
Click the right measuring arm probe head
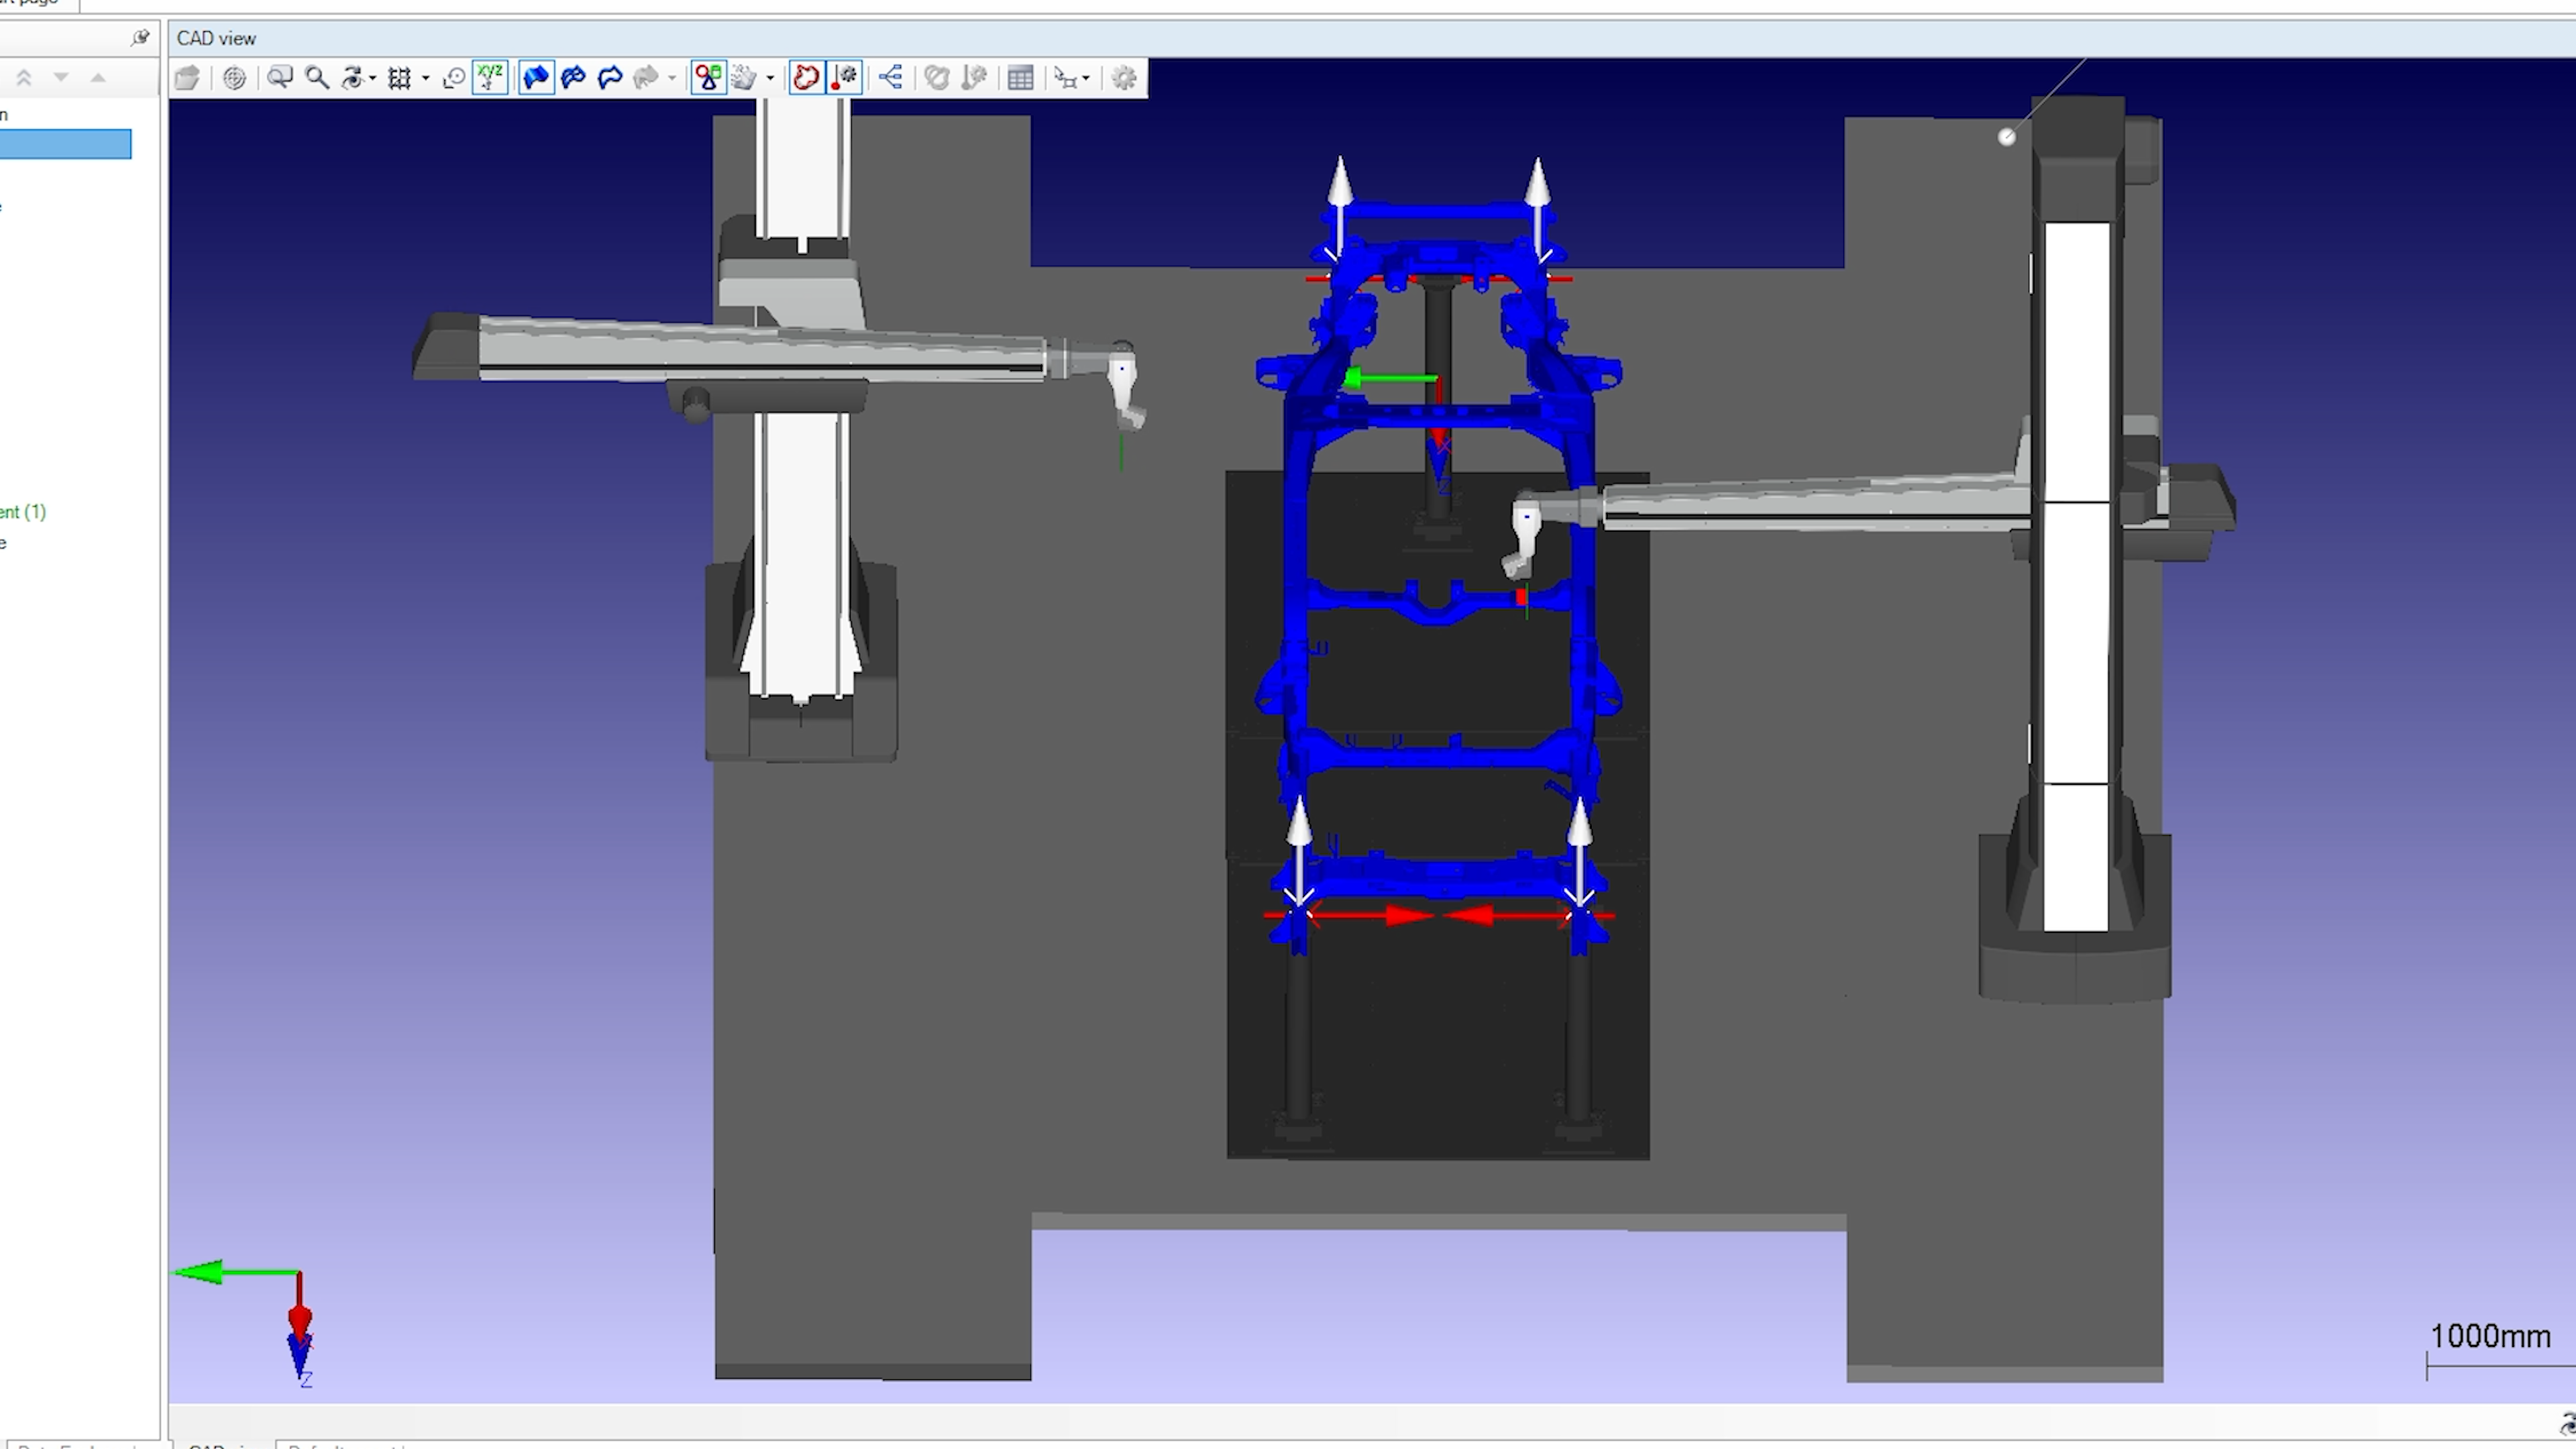pyautogui.click(x=1523, y=535)
